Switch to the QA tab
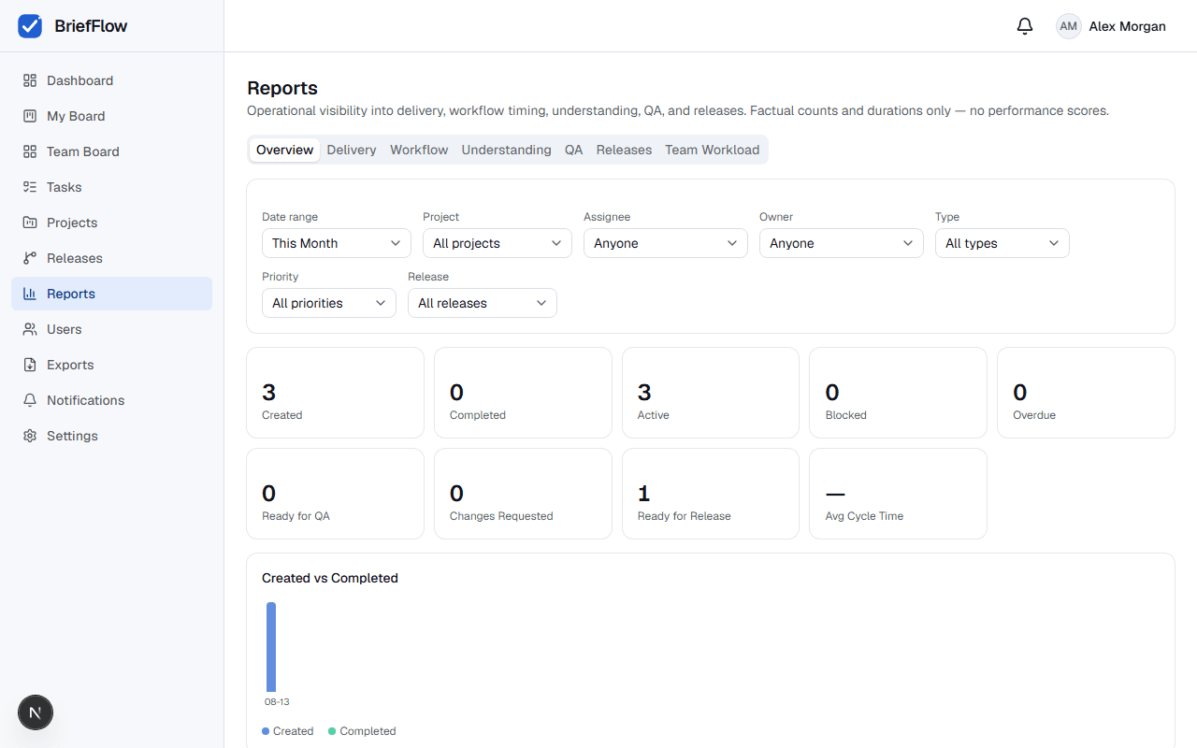Viewport: 1197px width, 748px height. tap(573, 150)
